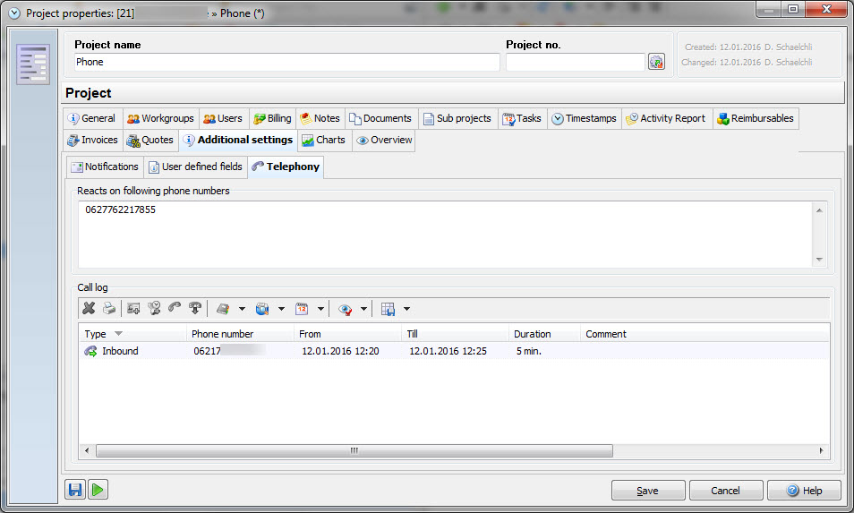This screenshot has width=854, height=513.
Task: Click the delete X icon in call log toolbar
Action: tap(89, 309)
